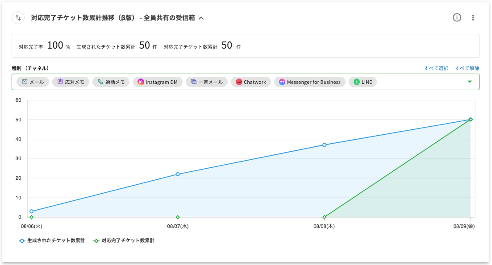Image resolution: width=492 pixels, height=265 pixels.
Task: Click the 08/09 final data point
Action: click(471, 120)
